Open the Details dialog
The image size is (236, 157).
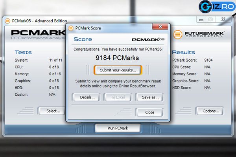pos(86,97)
